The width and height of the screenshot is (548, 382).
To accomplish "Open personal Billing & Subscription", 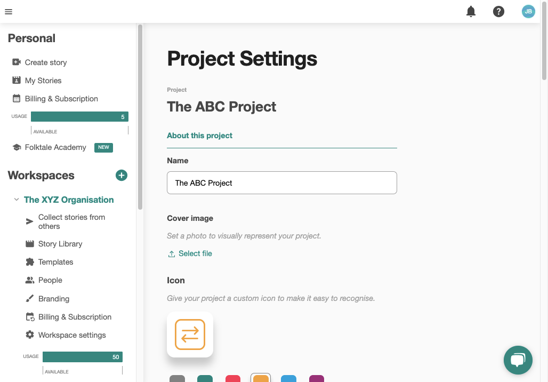I will [61, 99].
